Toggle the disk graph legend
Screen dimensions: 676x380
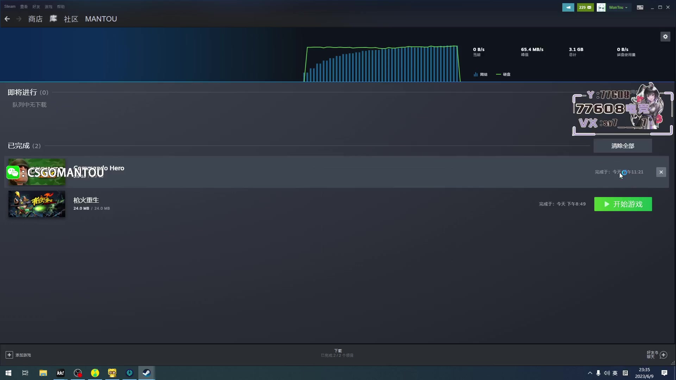point(503,74)
